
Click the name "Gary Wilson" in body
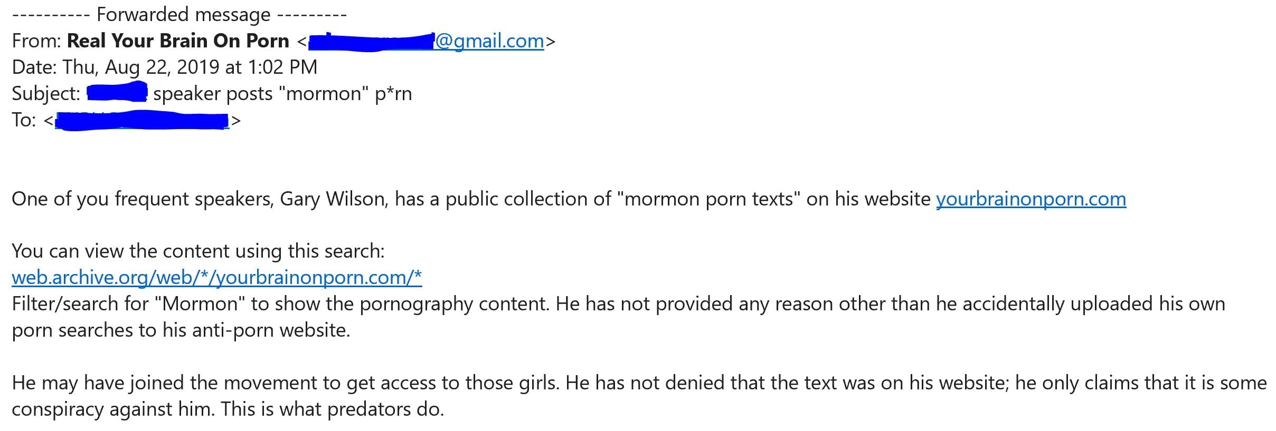(334, 199)
